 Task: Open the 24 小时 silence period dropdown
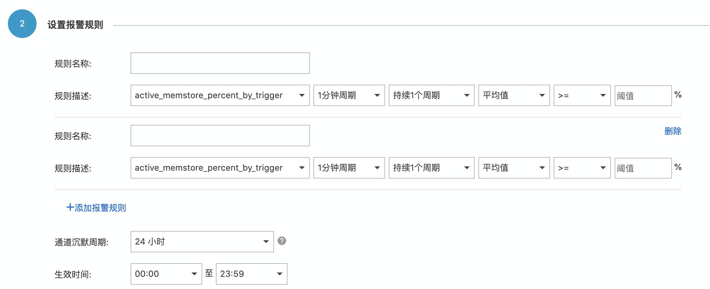pos(202,242)
